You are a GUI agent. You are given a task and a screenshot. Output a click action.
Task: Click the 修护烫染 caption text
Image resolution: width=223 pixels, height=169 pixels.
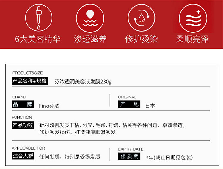[141, 39]
